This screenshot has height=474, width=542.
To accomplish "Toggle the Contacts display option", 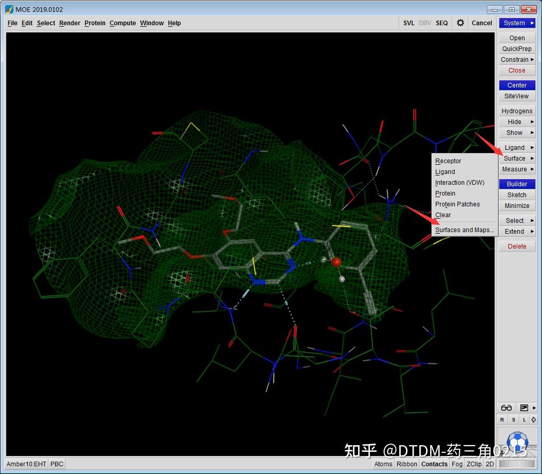I will click(434, 464).
